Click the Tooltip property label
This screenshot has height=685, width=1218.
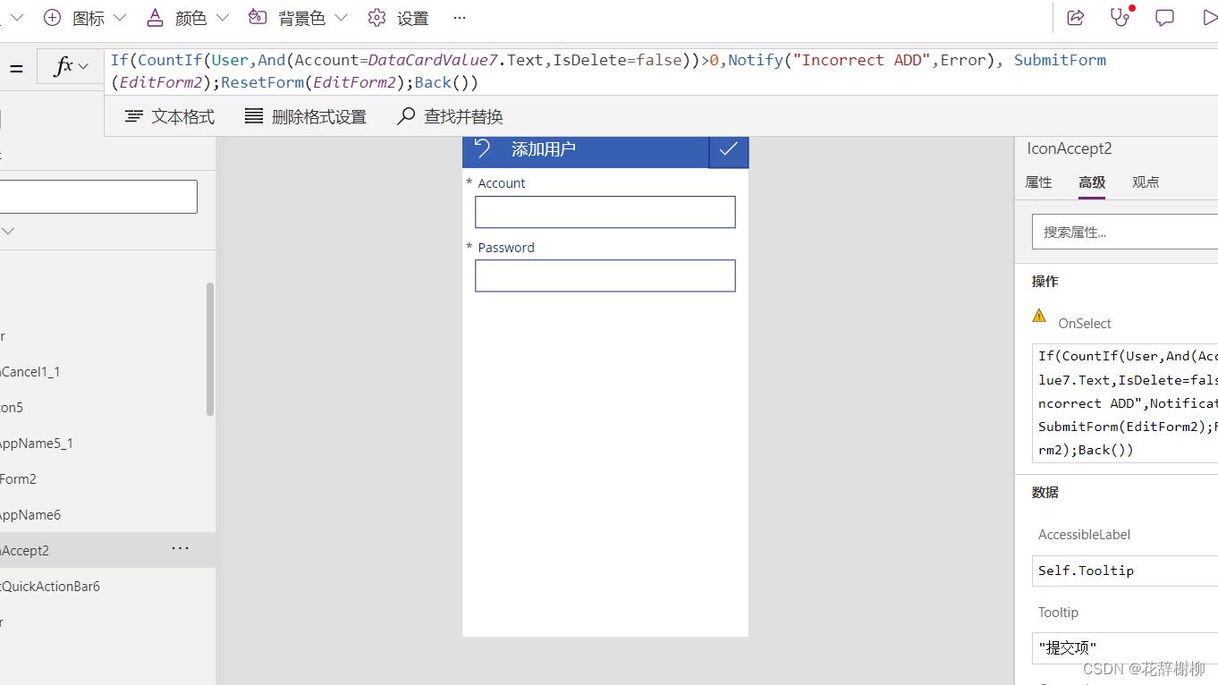point(1058,613)
